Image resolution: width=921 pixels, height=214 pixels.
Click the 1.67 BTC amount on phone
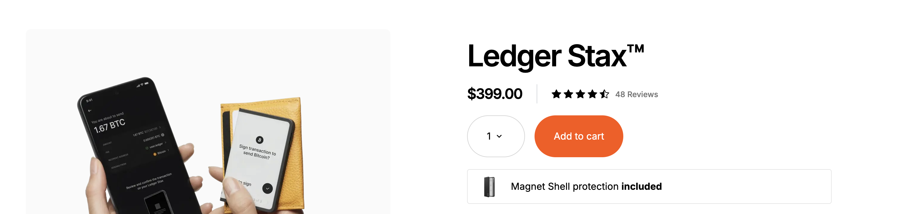109,126
